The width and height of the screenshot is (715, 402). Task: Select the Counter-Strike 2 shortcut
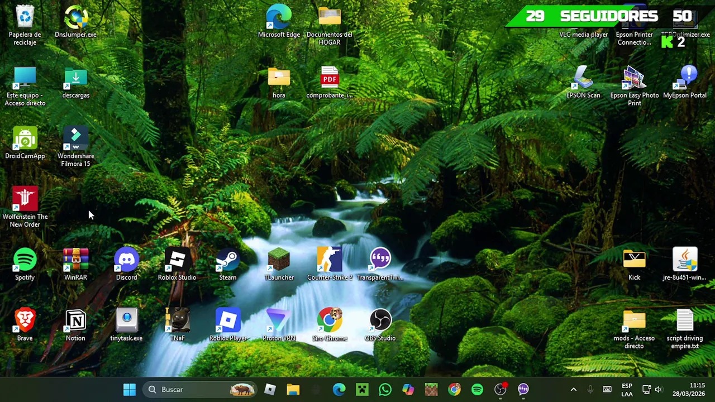(x=330, y=265)
